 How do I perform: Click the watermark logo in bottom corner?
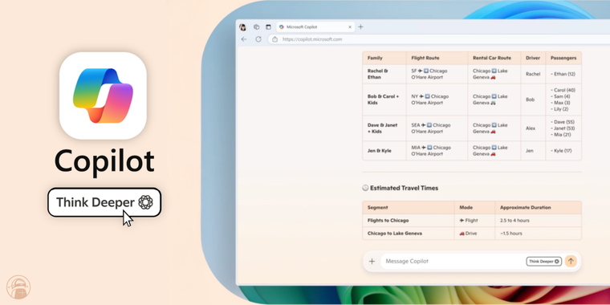(18, 287)
